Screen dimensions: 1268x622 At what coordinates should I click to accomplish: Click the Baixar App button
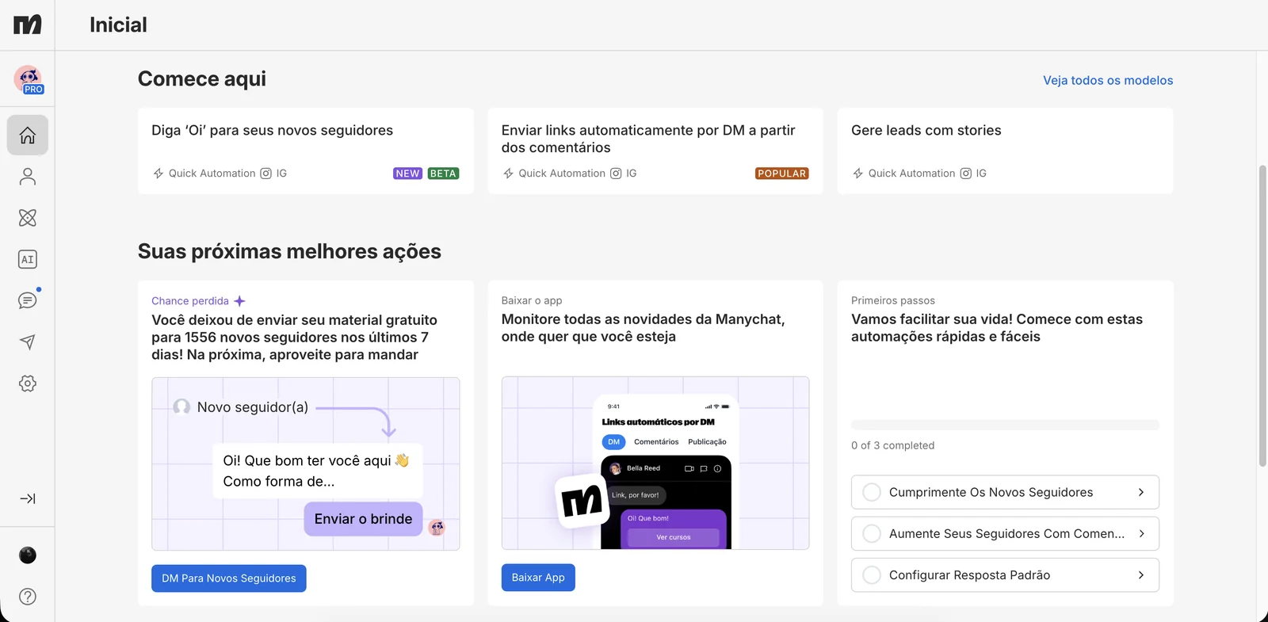pyautogui.click(x=538, y=578)
